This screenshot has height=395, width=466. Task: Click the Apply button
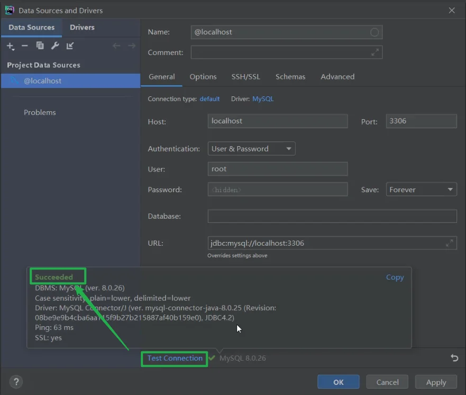coord(436,382)
